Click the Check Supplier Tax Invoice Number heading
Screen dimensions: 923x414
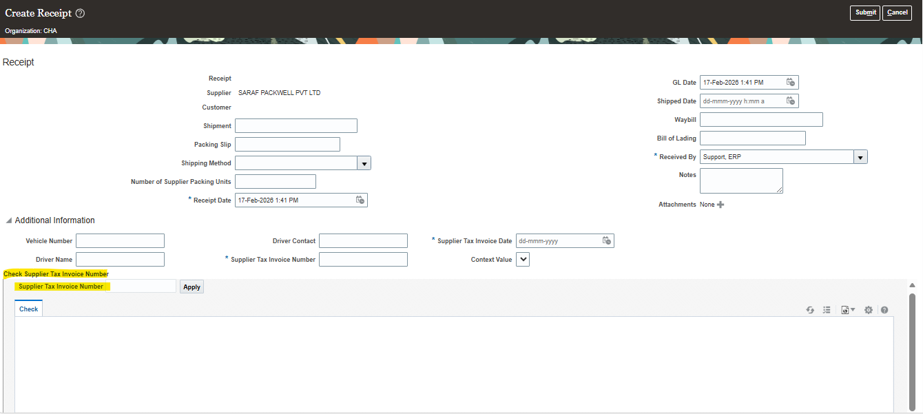(x=56, y=274)
